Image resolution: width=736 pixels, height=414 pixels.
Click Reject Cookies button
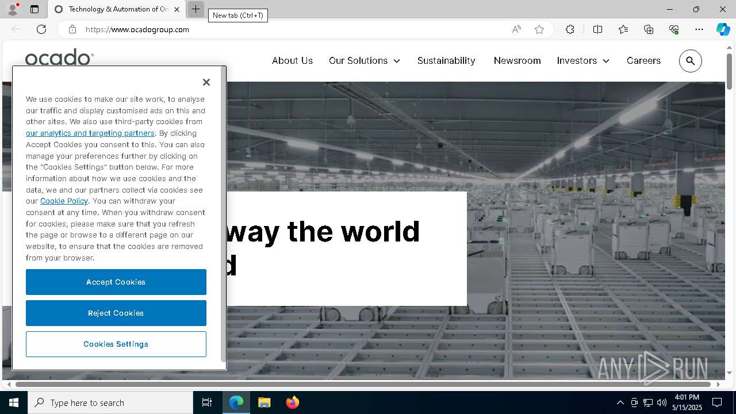tap(116, 313)
